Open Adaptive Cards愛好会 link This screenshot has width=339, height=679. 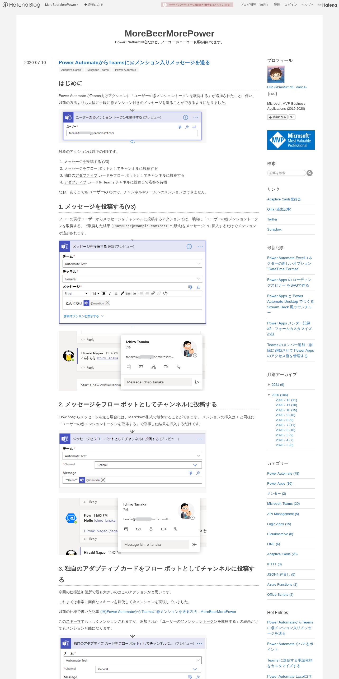284,199
